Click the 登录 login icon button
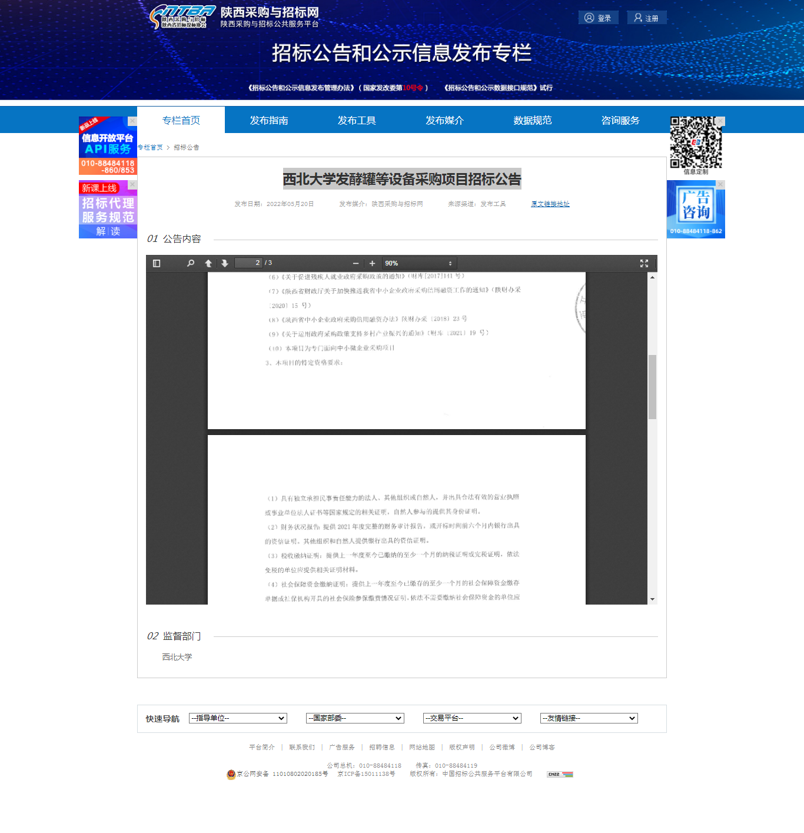The width and height of the screenshot is (804, 833). (x=598, y=18)
